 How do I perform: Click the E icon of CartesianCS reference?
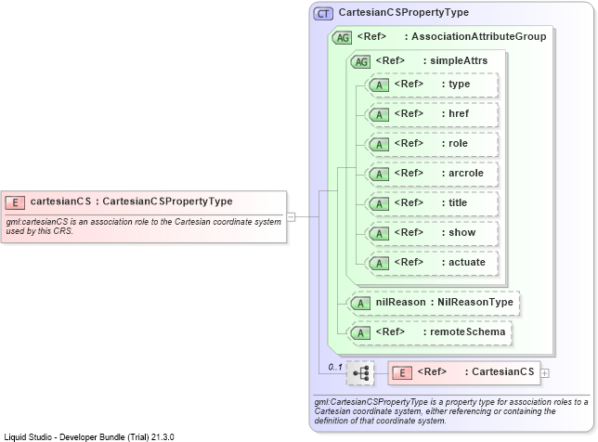pos(402,373)
